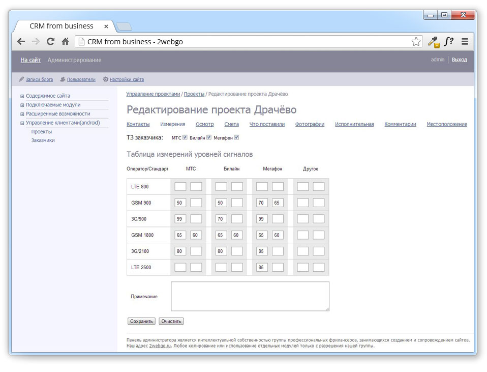
Task: Collapse Управление клиентами(android) node
Action: click(22, 123)
